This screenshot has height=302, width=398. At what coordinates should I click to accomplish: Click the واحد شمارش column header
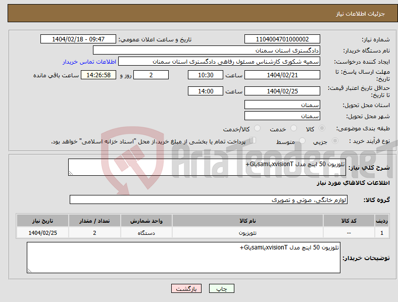pos(146,221)
